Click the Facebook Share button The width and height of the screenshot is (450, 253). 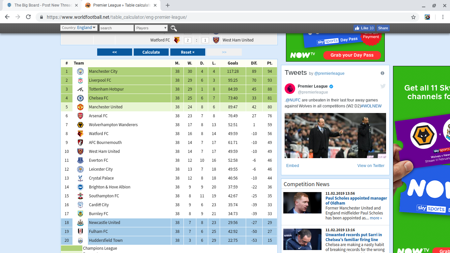pyautogui.click(x=383, y=28)
